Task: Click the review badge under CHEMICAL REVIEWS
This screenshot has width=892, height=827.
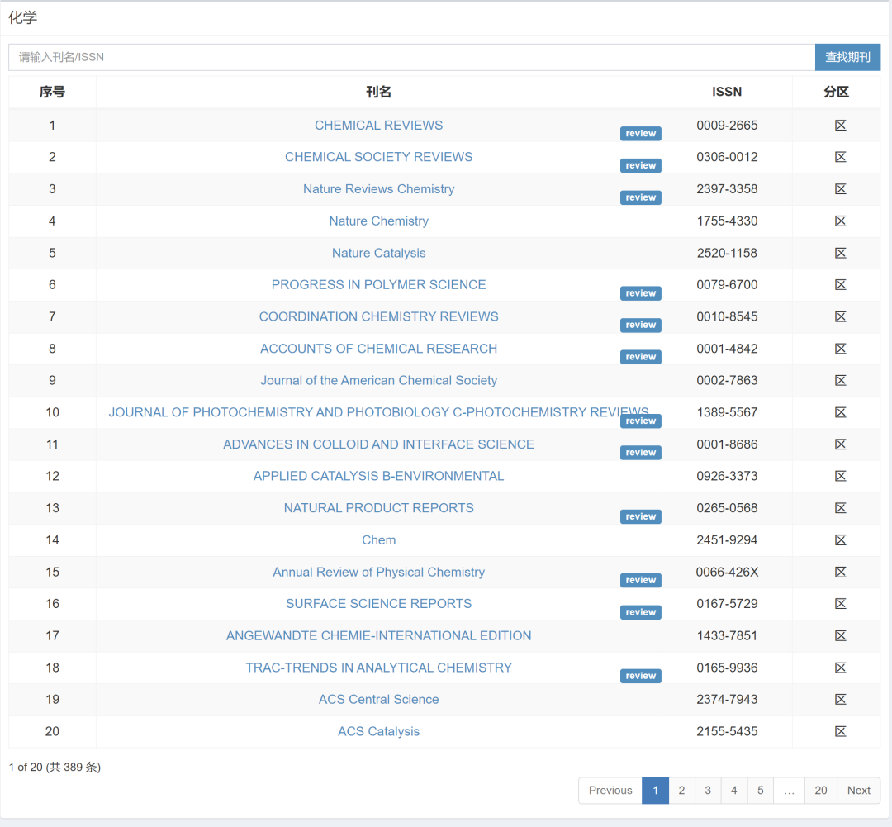Action: (x=640, y=134)
